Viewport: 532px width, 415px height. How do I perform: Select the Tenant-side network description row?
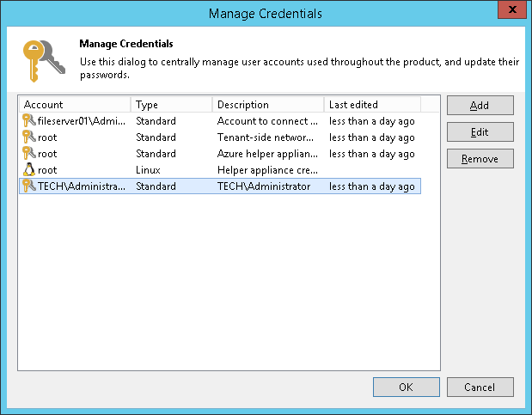[267, 137]
